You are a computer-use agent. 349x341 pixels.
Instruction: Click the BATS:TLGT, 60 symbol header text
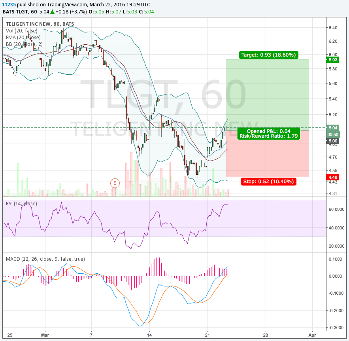coord(20,12)
